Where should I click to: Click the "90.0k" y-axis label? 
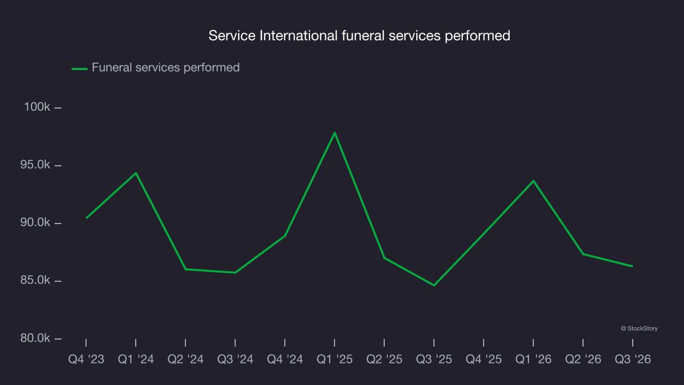[x=35, y=222]
